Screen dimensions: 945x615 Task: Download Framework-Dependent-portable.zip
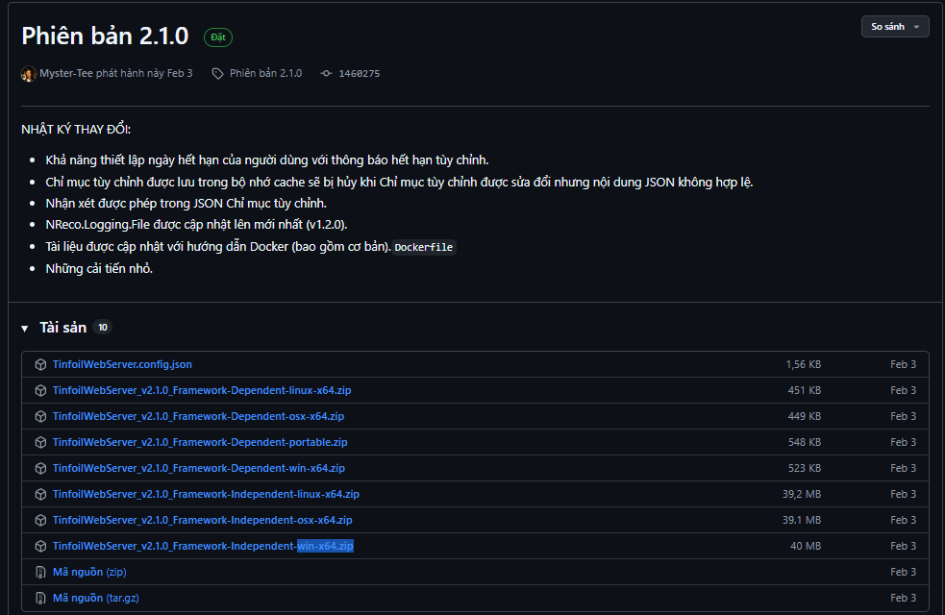200,443
